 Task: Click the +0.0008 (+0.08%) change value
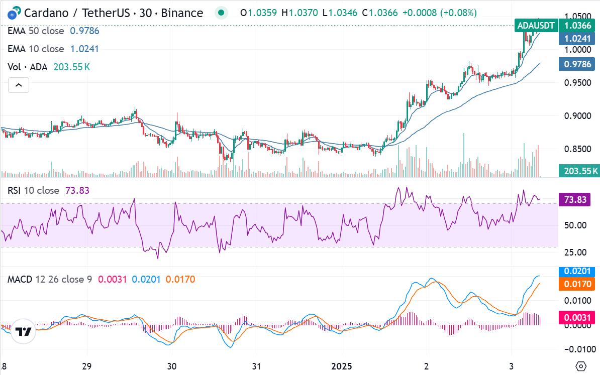440,13
